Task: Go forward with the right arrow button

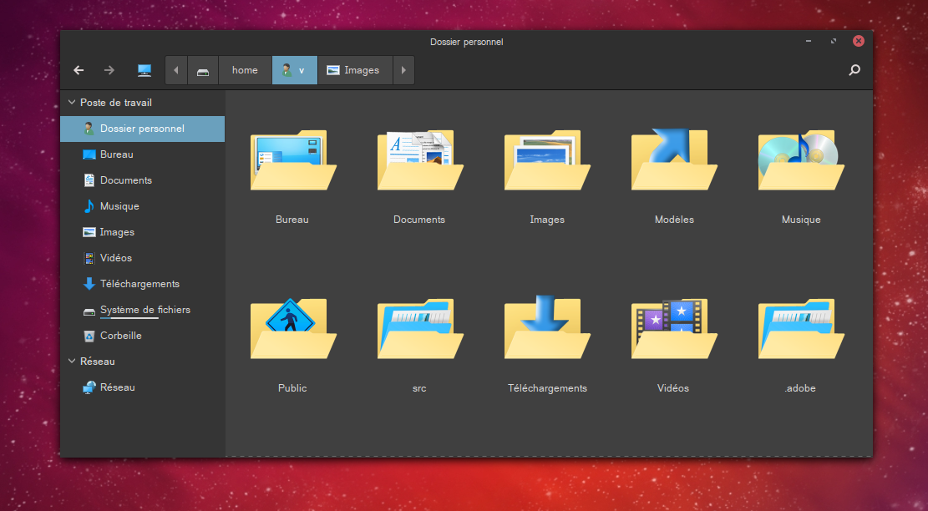Action: [x=109, y=70]
